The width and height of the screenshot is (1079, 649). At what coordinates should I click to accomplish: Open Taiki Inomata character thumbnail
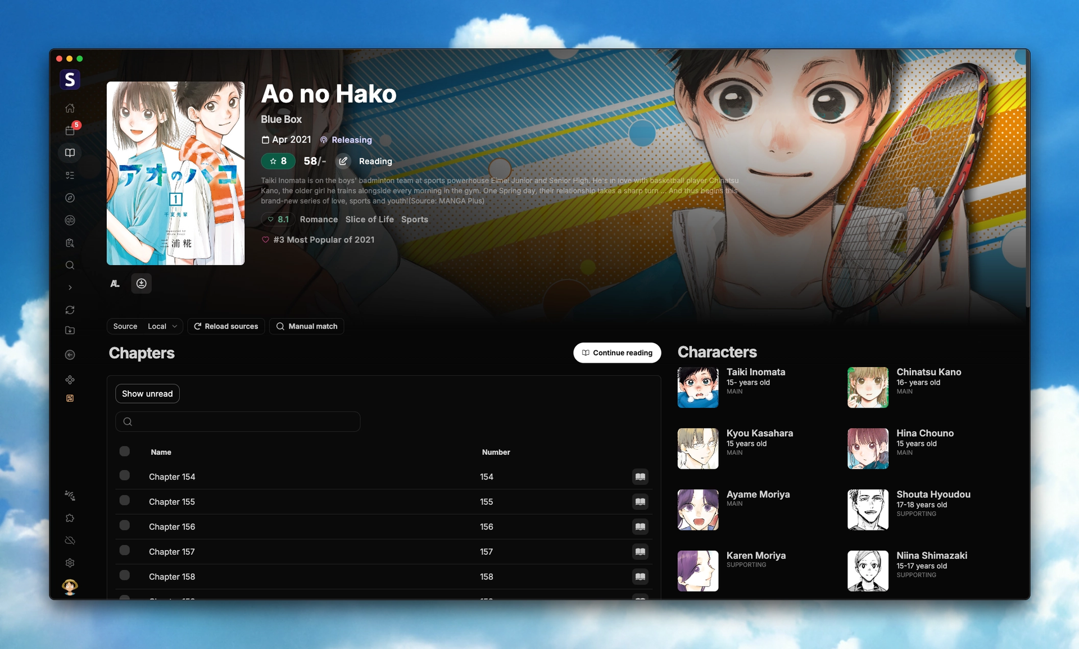coord(698,387)
